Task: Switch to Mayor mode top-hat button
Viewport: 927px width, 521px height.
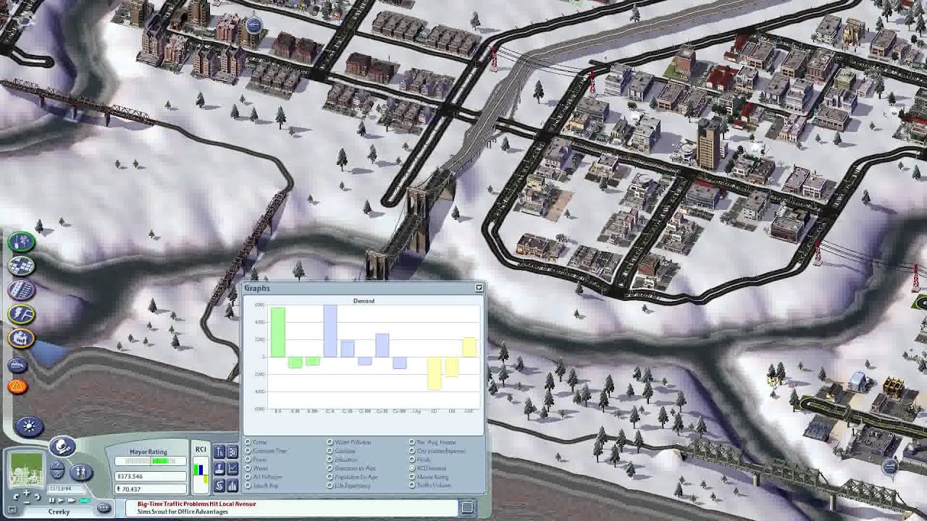Action: click(62, 446)
